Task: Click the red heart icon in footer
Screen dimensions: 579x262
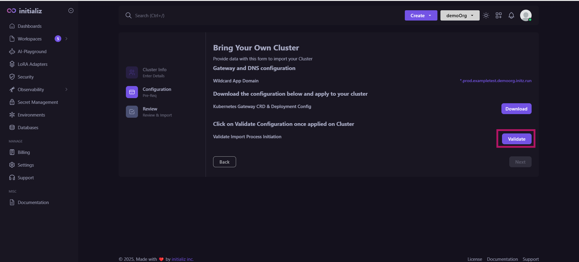Action: 161,259
